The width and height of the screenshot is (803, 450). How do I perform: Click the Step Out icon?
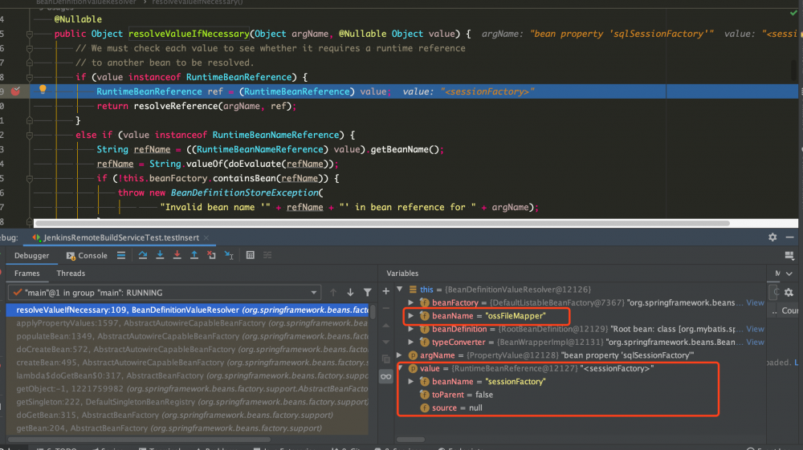(194, 255)
